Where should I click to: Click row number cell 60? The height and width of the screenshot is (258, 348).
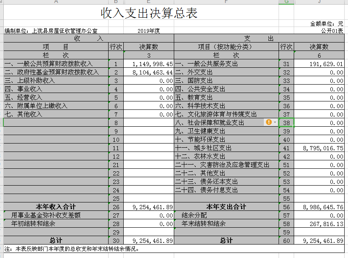point(286,240)
